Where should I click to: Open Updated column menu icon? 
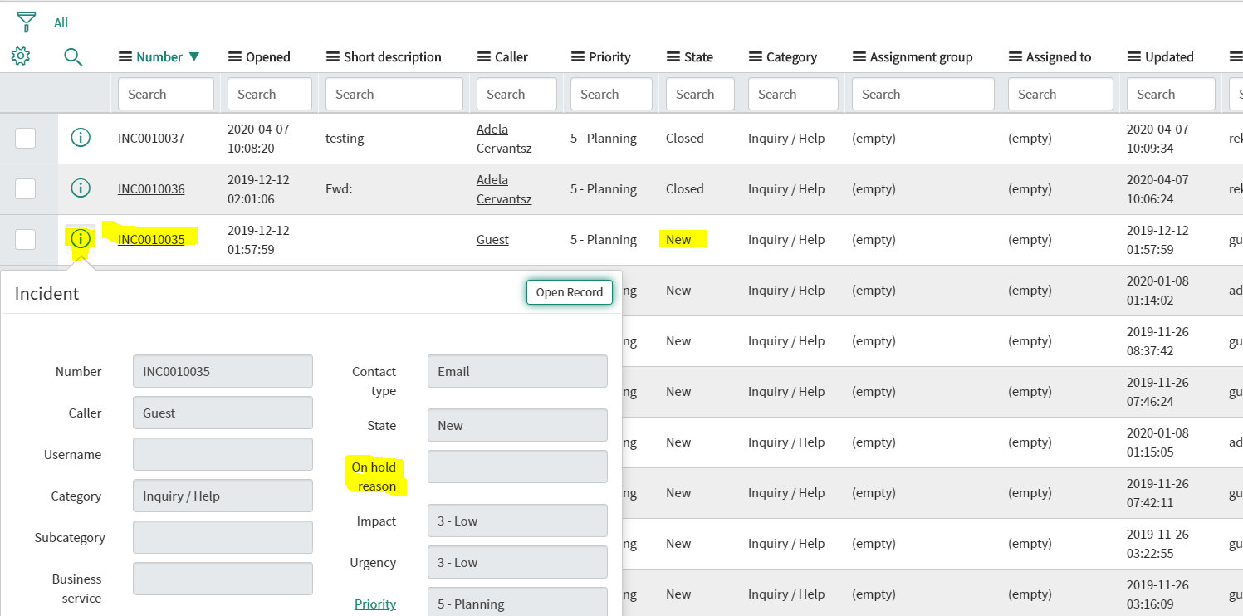point(1134,57)
